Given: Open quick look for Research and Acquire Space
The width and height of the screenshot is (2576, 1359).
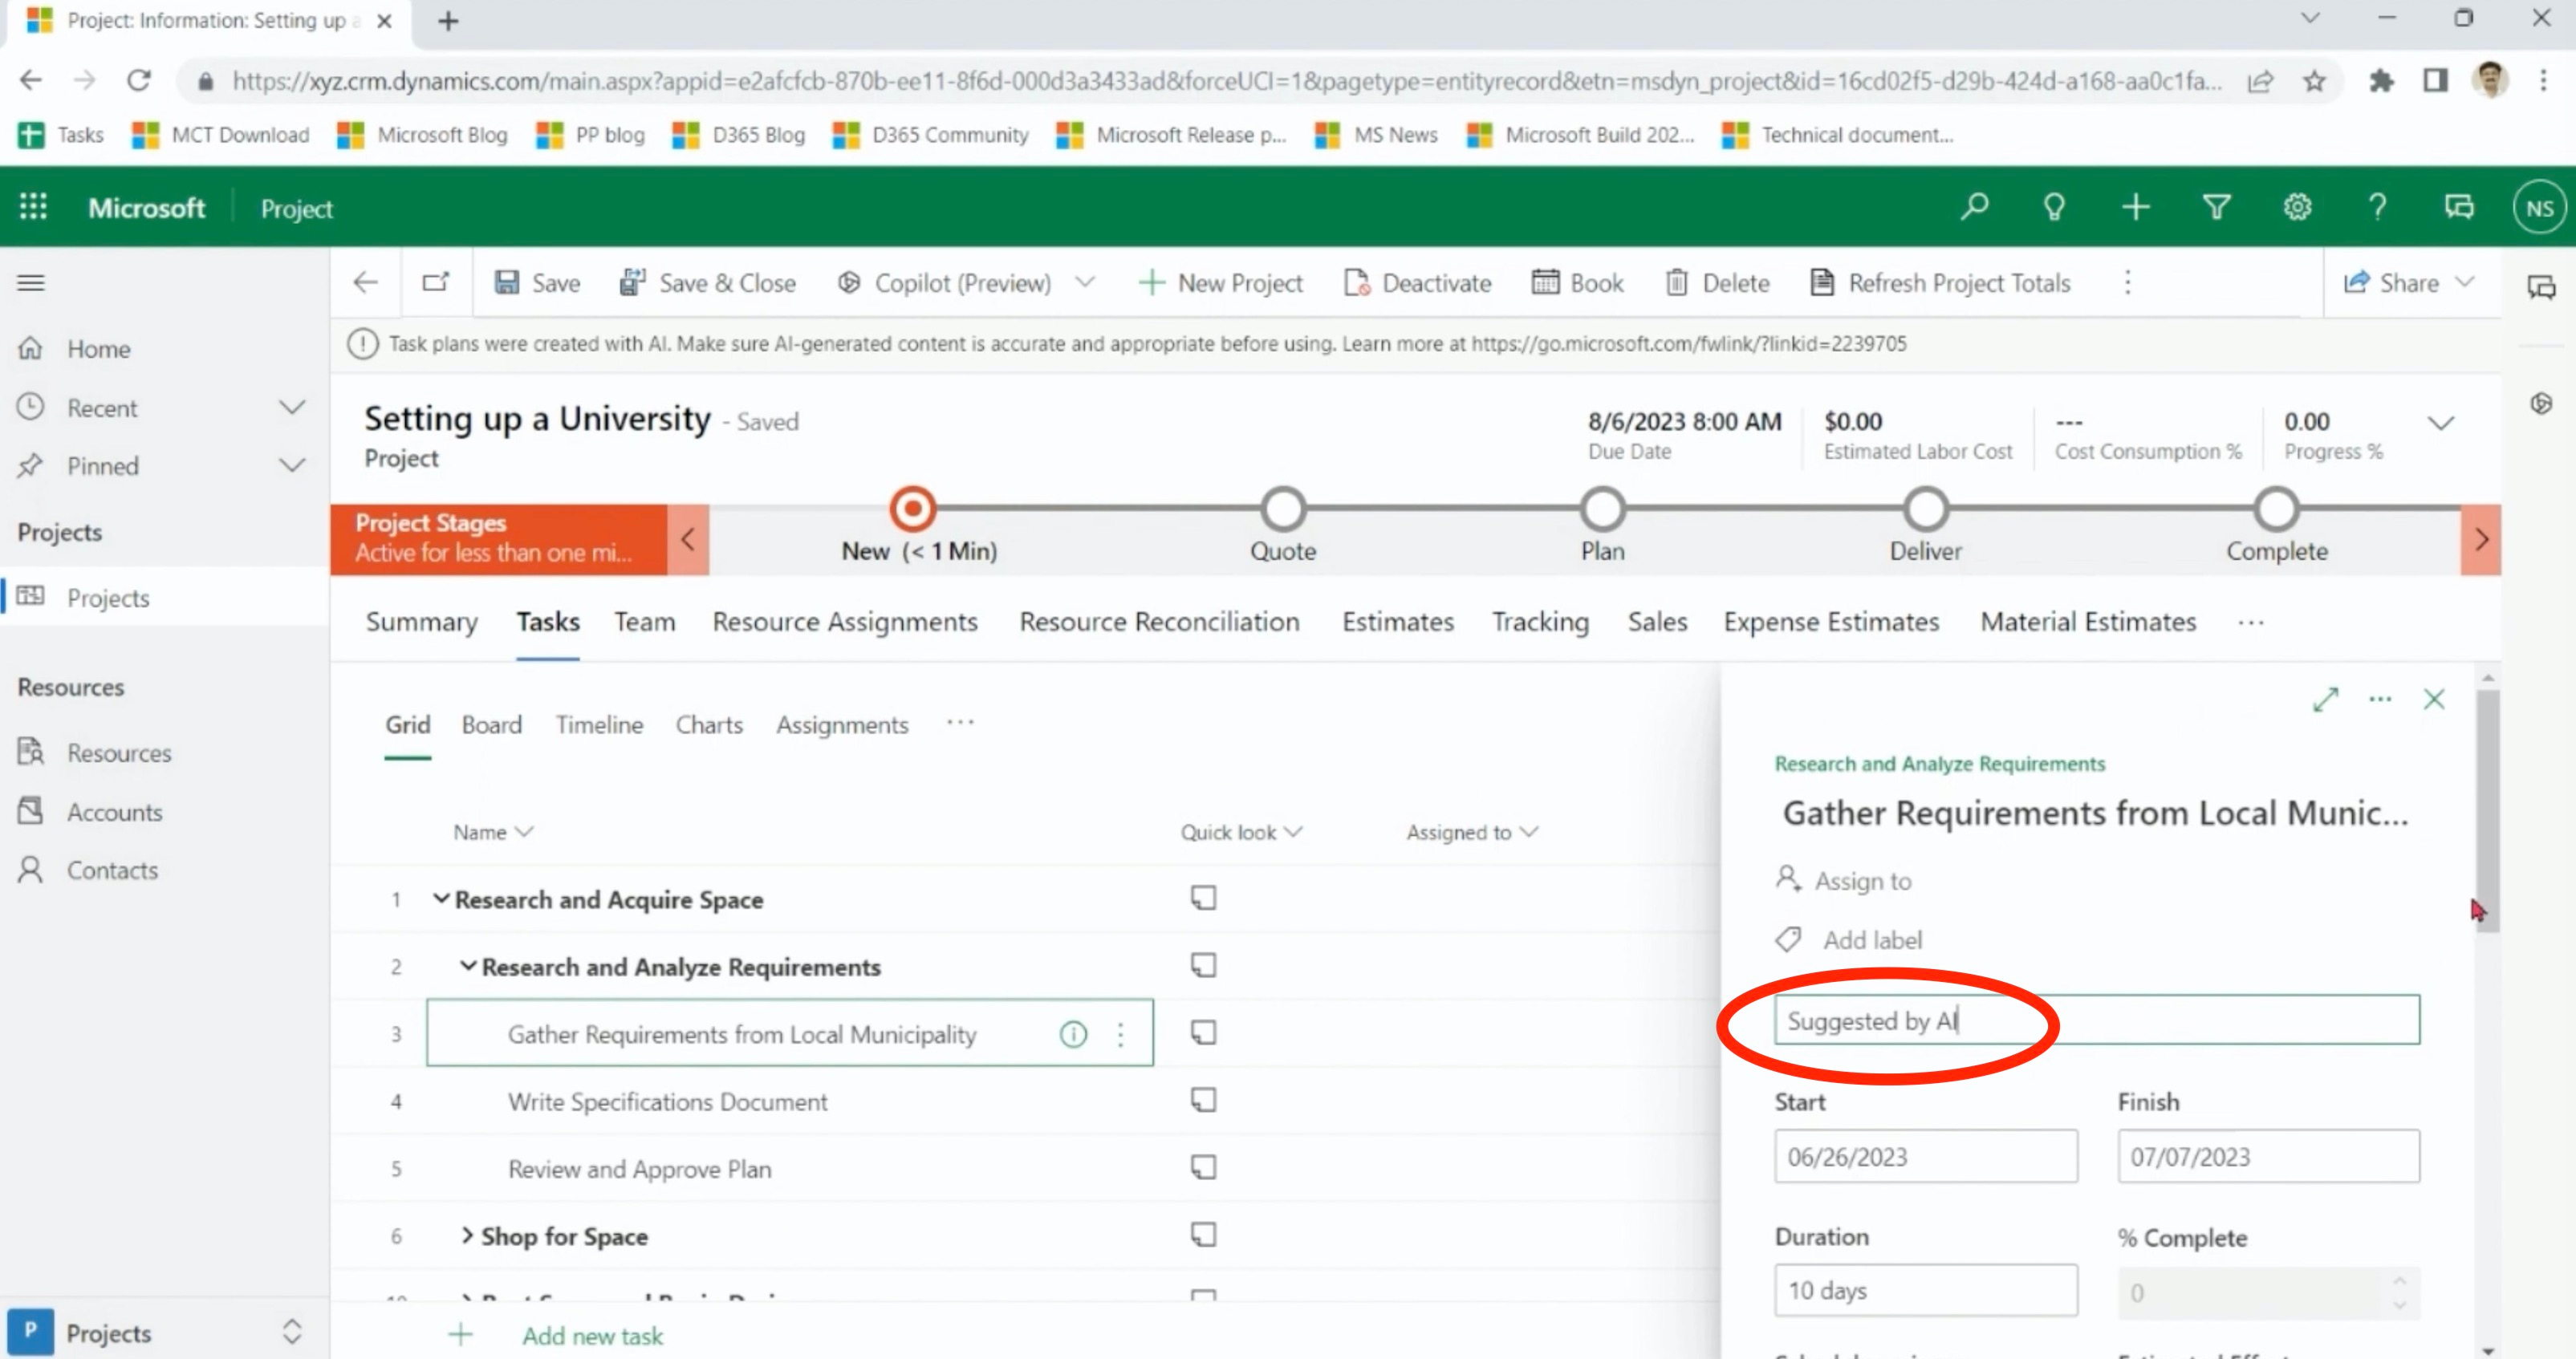Looking at the screenshot, I should [x=1203, y=898].
